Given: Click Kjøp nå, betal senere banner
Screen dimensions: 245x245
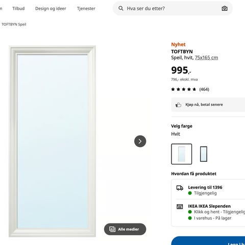Looking at the screenshot, I should (x=208, y=105).
